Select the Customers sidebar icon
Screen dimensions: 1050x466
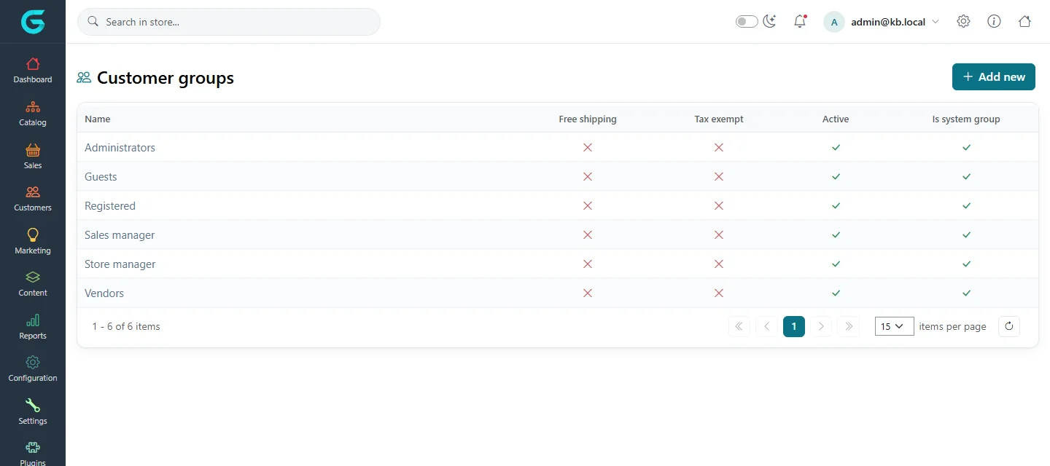click(33, 192)
